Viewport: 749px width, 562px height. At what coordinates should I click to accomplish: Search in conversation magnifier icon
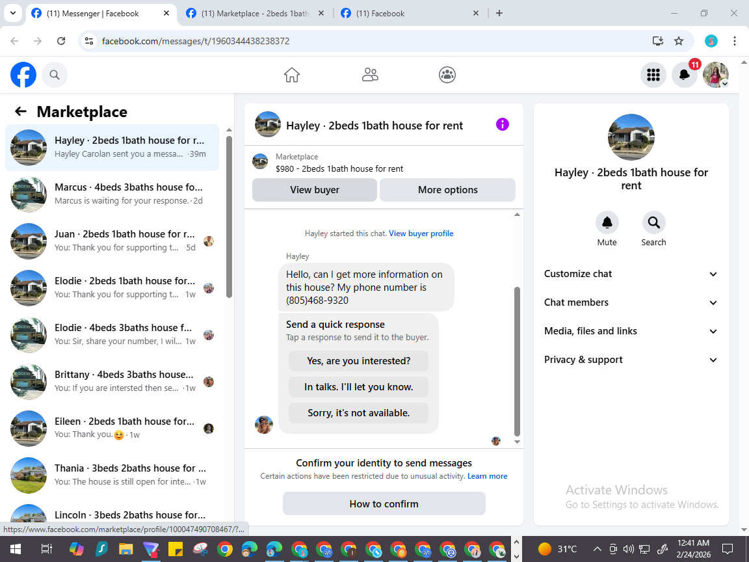click(653, 222)
